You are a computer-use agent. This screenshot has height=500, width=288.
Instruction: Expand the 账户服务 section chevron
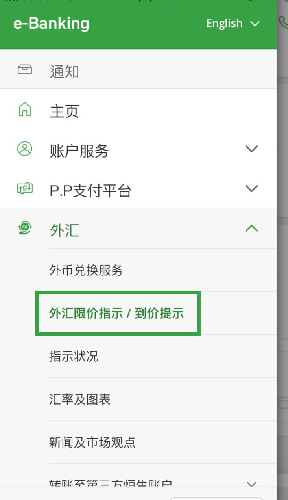pyautogui.click(x=251, y=149)
